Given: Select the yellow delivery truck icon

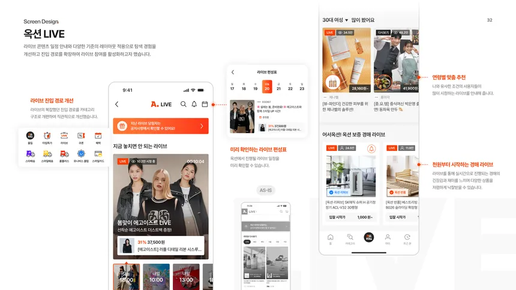Looking at the screenshot, I should tap(47, 153).
